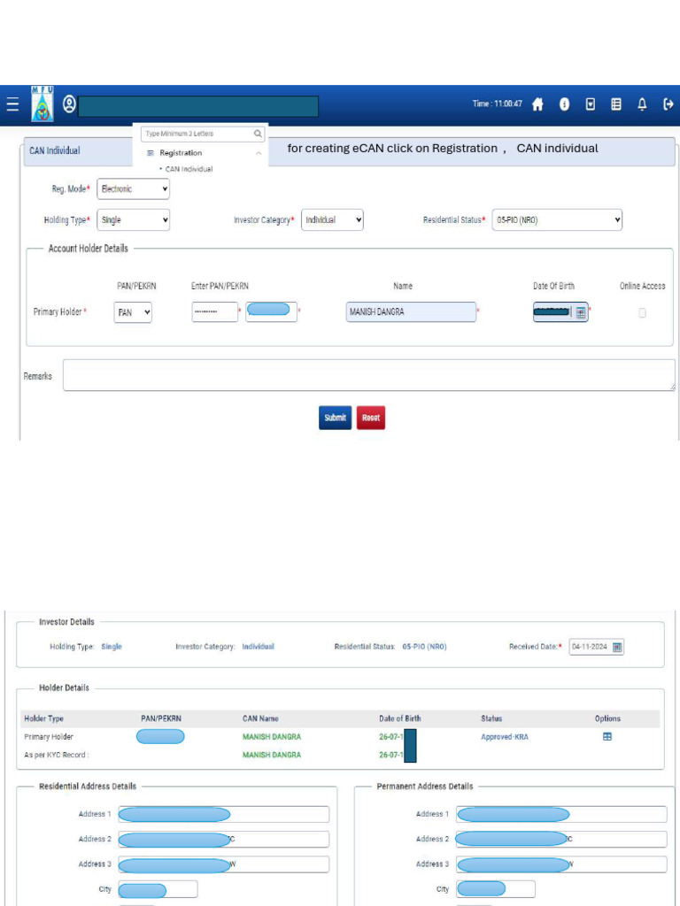Click the Date of Birth column header

tap(400, 718)
